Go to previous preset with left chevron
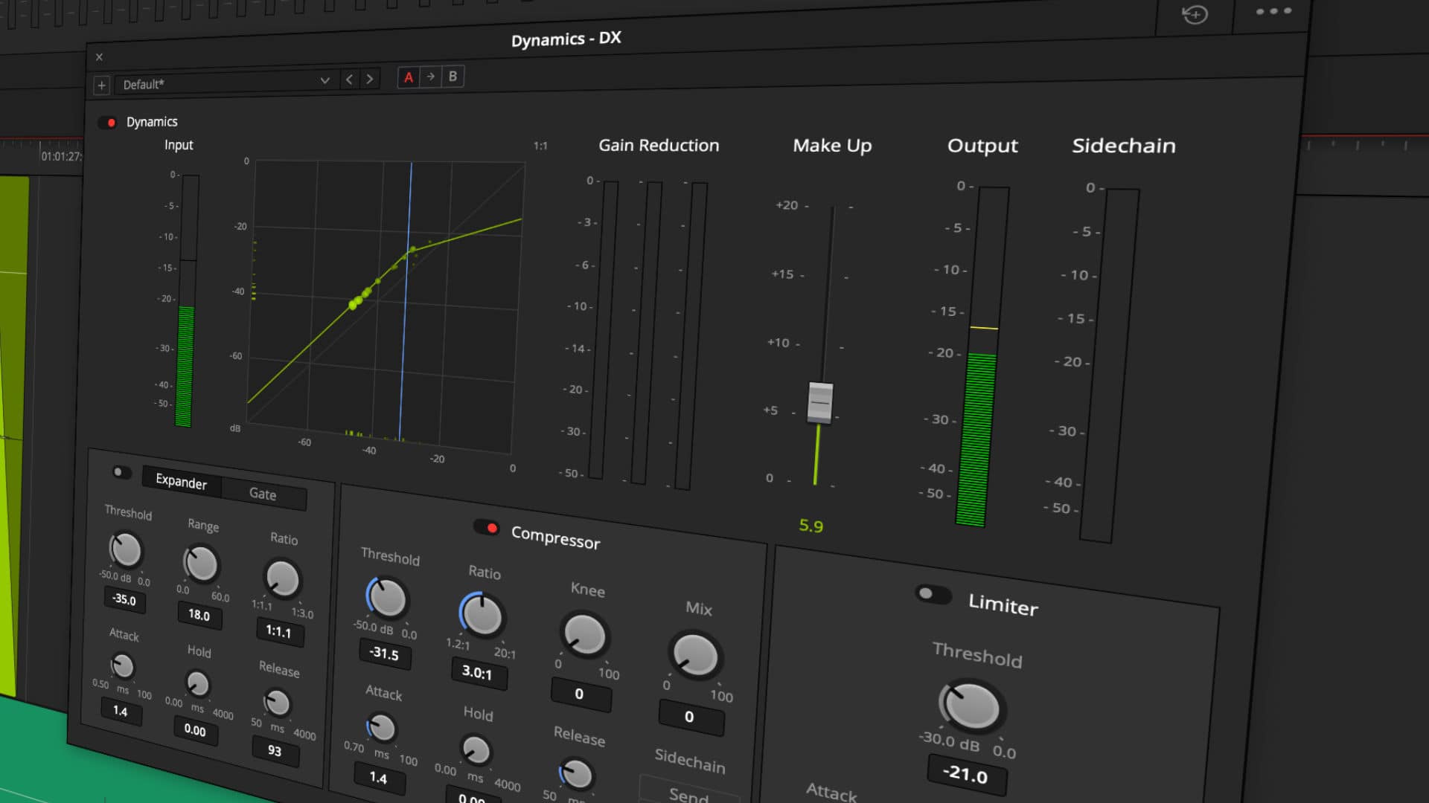Screen dimensions: 1429x803 [x=348, y=79]
